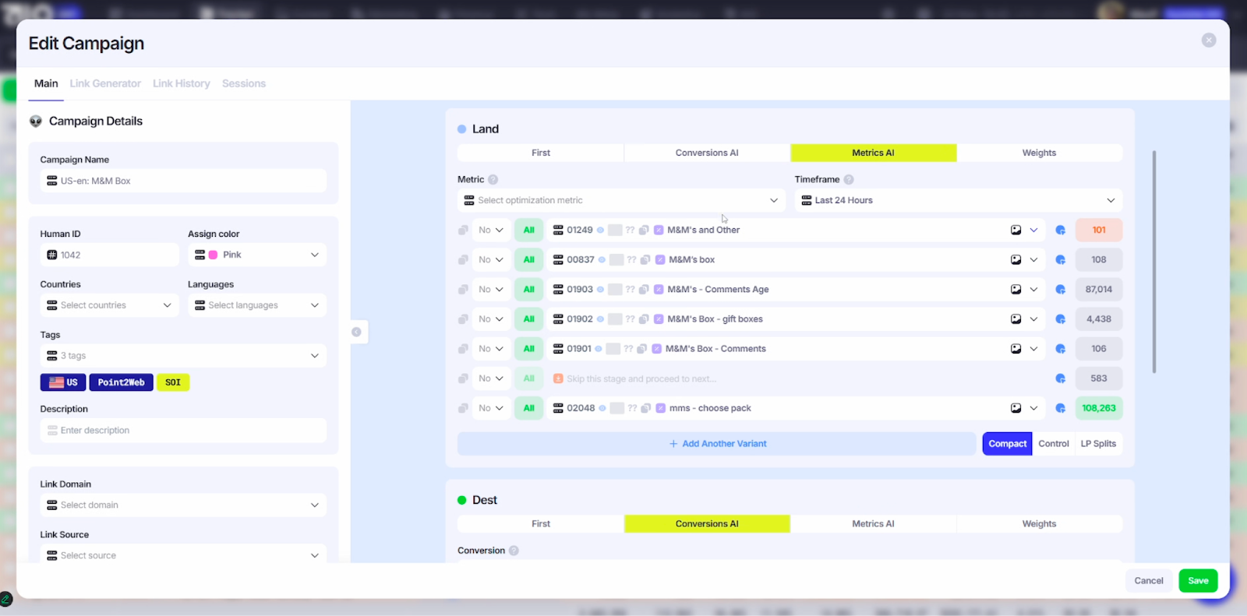The width and height of the screenshot is (1247, 616).
Task: Toggle the All button on the skip stage row
Action: pyautogui.click(x=528, y=378)
